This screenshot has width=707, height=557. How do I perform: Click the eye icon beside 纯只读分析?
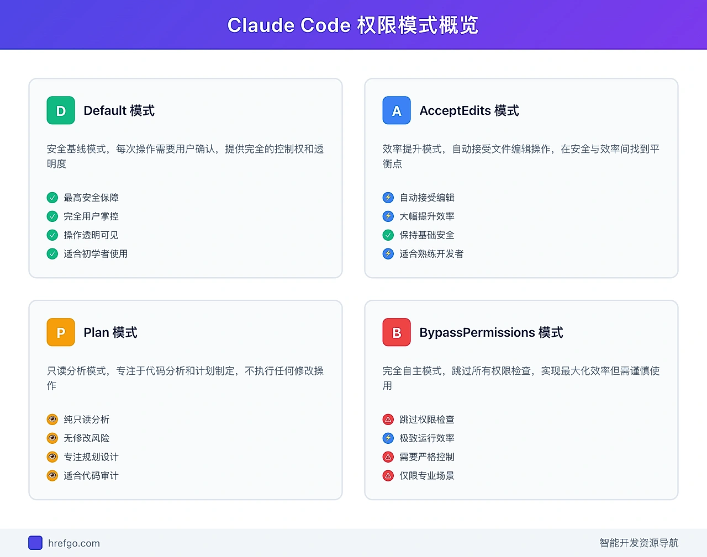point(52,420)
